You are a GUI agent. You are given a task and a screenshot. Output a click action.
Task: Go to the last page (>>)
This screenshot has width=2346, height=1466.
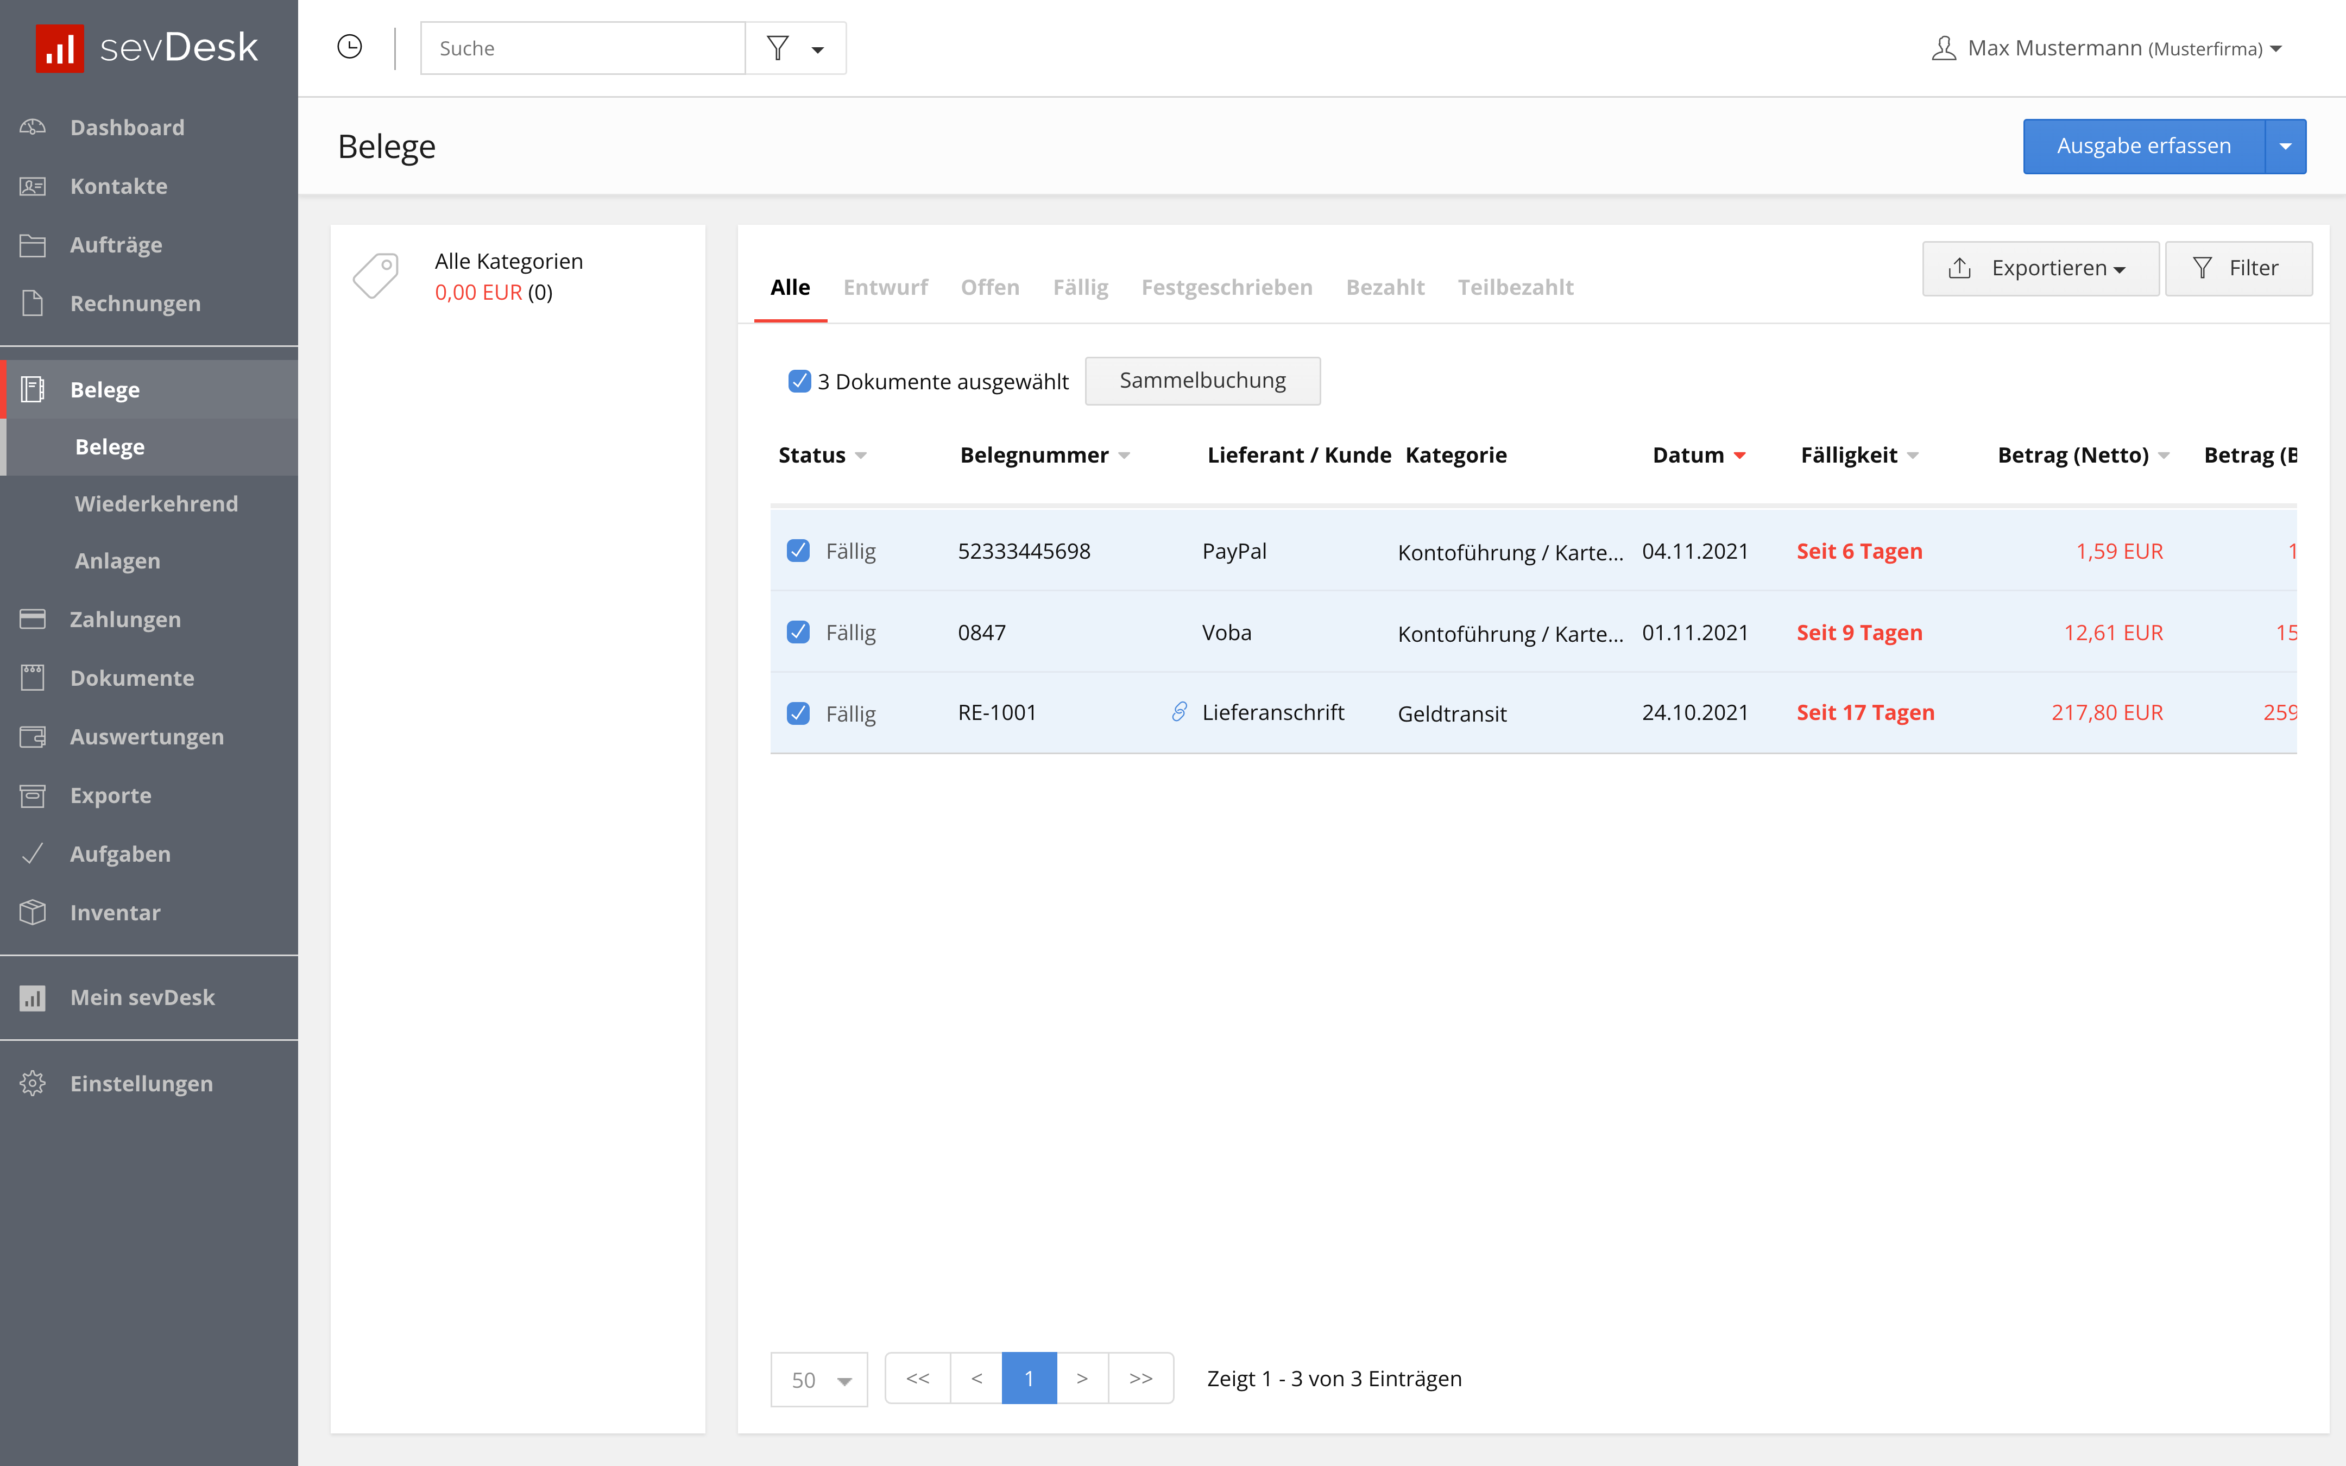click(x=1141, y=1378)
